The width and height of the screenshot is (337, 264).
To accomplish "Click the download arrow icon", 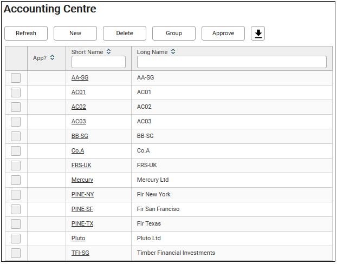I will (258, 34).
